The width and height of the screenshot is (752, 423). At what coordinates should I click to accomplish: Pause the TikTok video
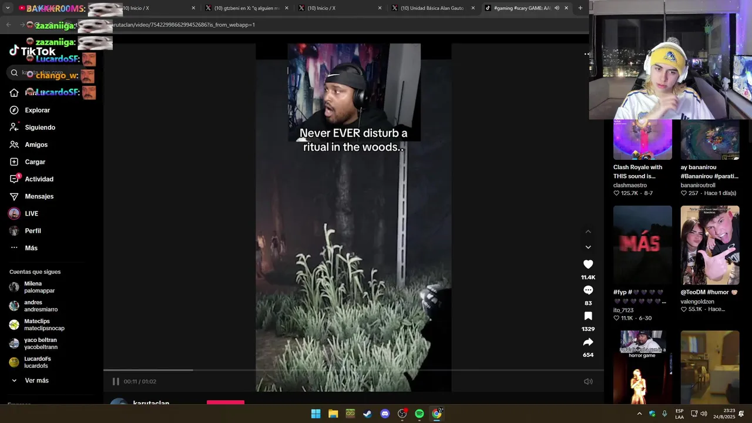pyautogui.click(x=116, y=381)
